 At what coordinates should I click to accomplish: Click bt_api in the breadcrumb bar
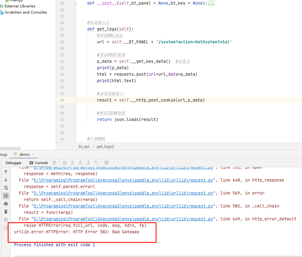84,147
